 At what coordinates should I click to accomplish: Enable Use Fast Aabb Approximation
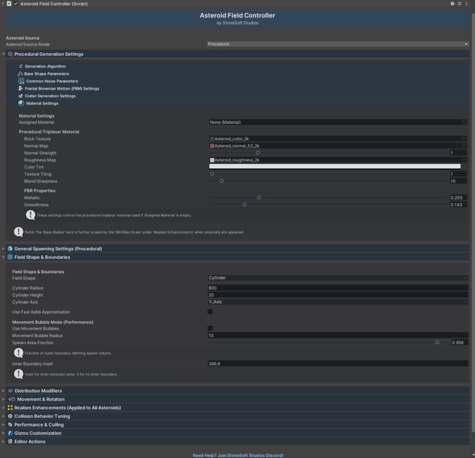pos(210,312)
